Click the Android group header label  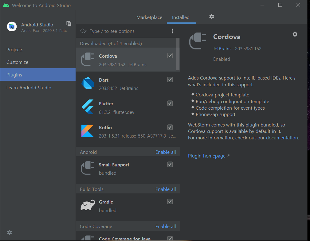(x=88, y=152)
